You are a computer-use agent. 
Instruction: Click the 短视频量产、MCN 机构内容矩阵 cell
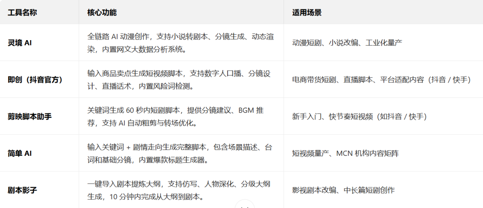[383, 153]
